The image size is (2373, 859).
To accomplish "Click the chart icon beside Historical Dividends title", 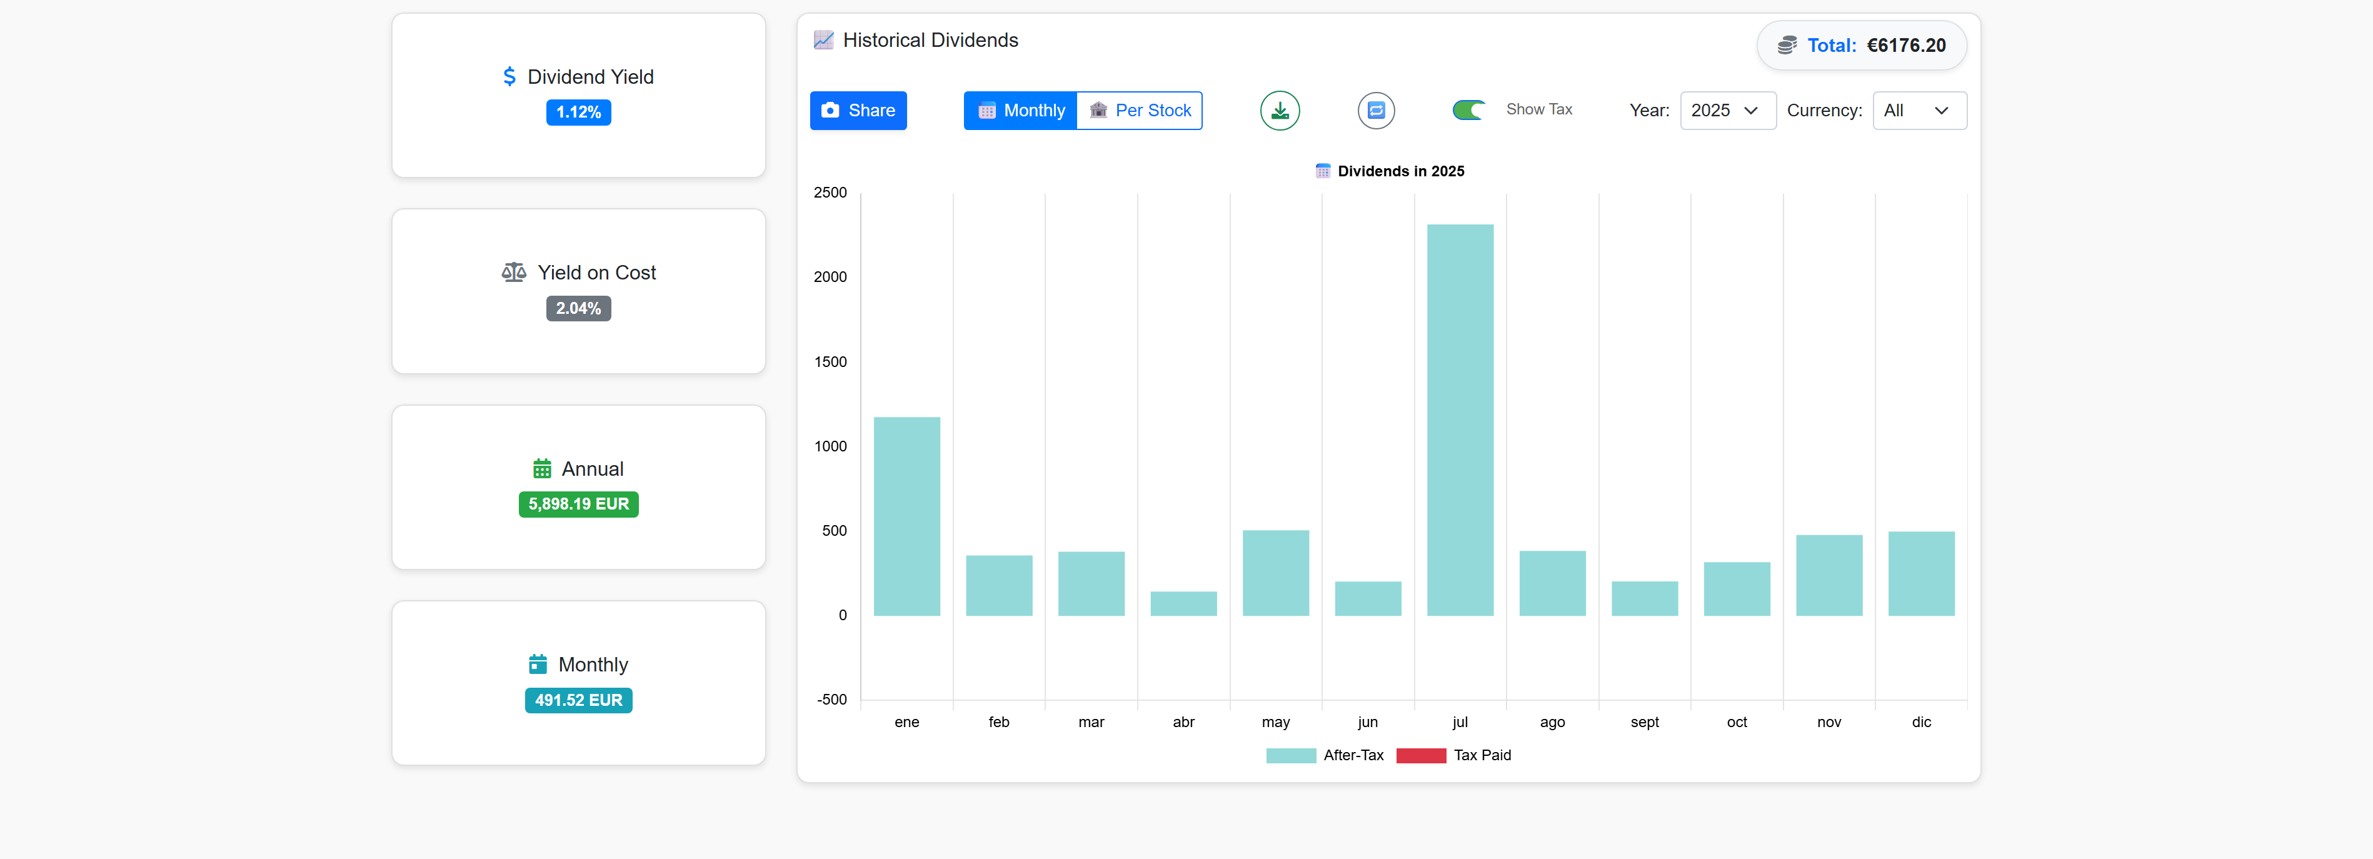I will tap(823, 39).
